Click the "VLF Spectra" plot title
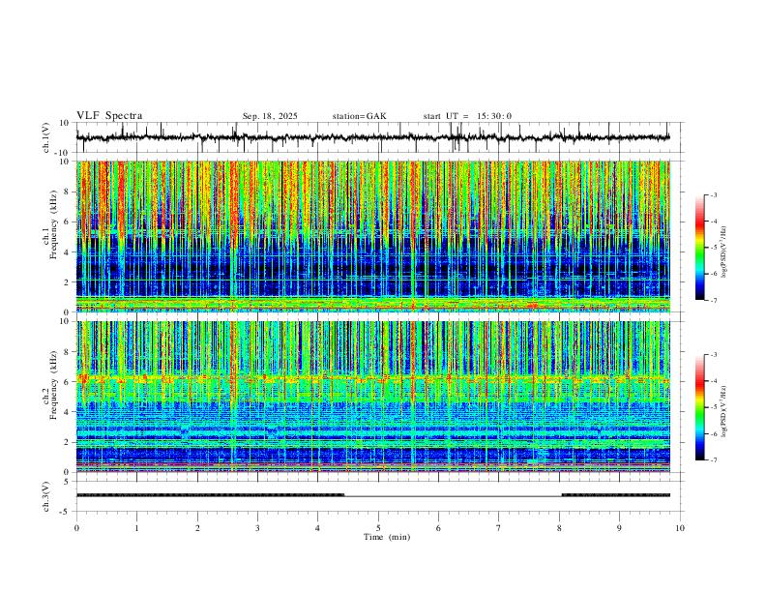 pyautogui.click(x=109, y=116)
